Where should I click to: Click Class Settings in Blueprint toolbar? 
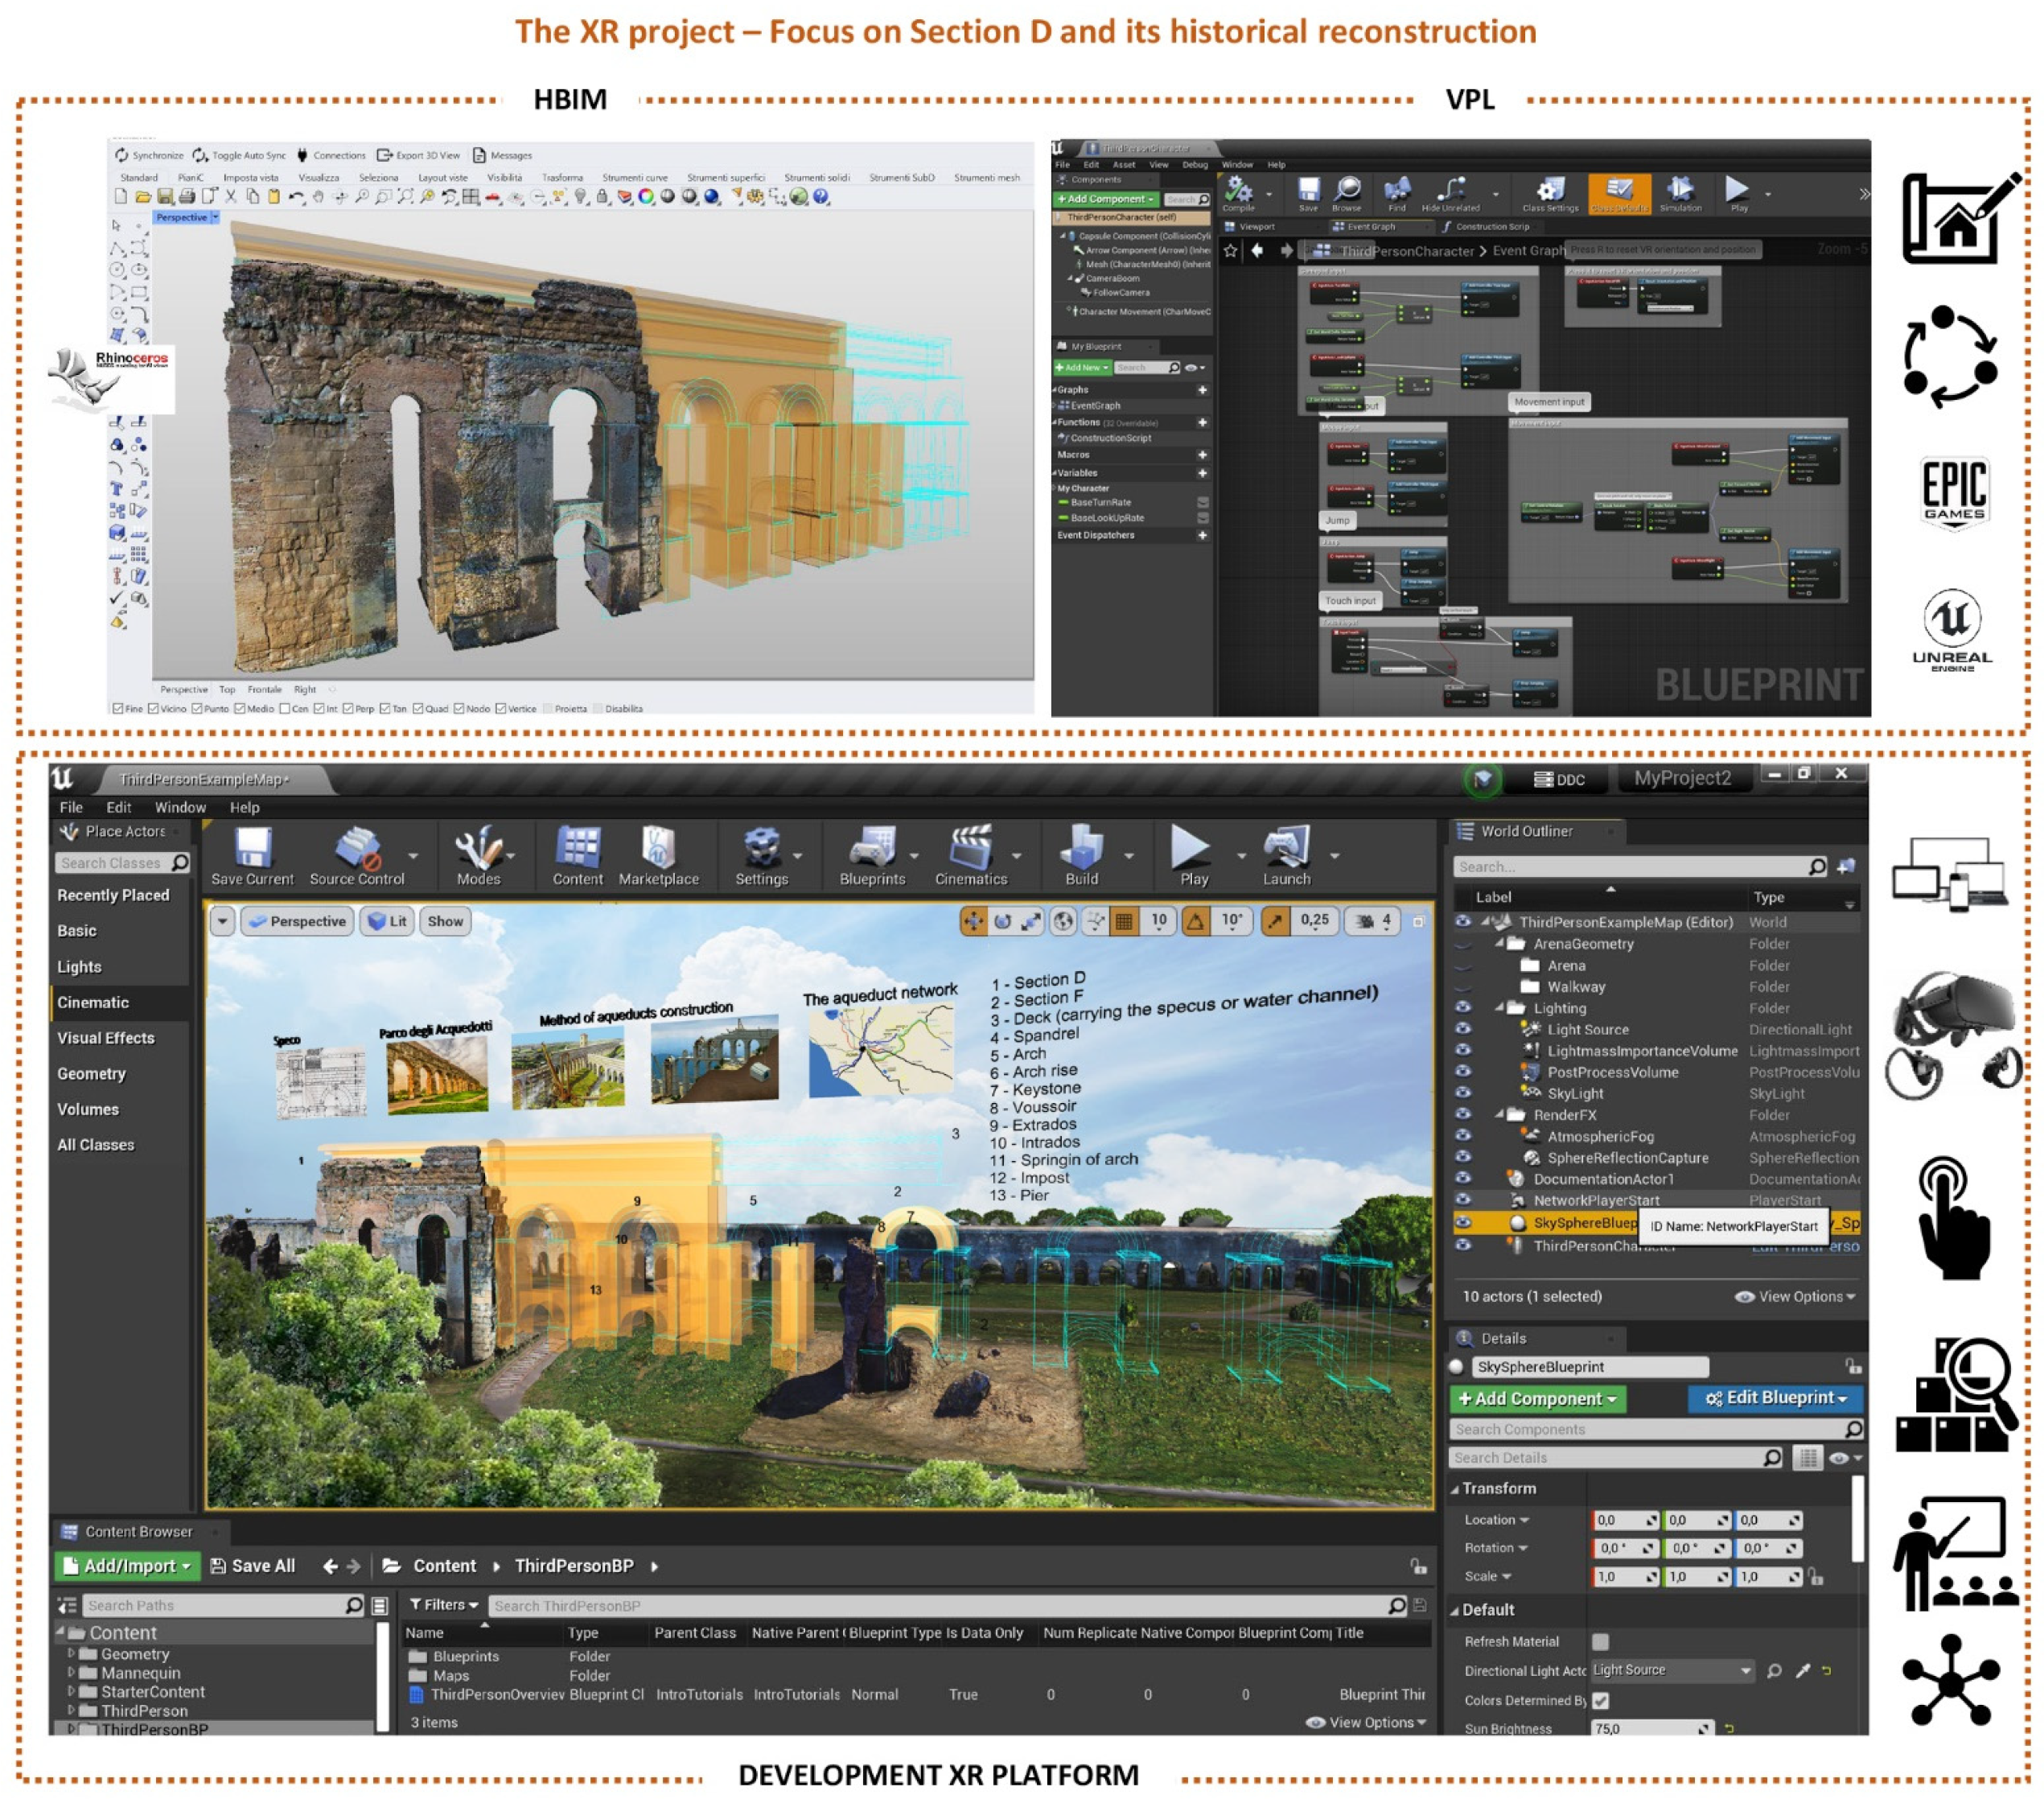click(1550, 191)
